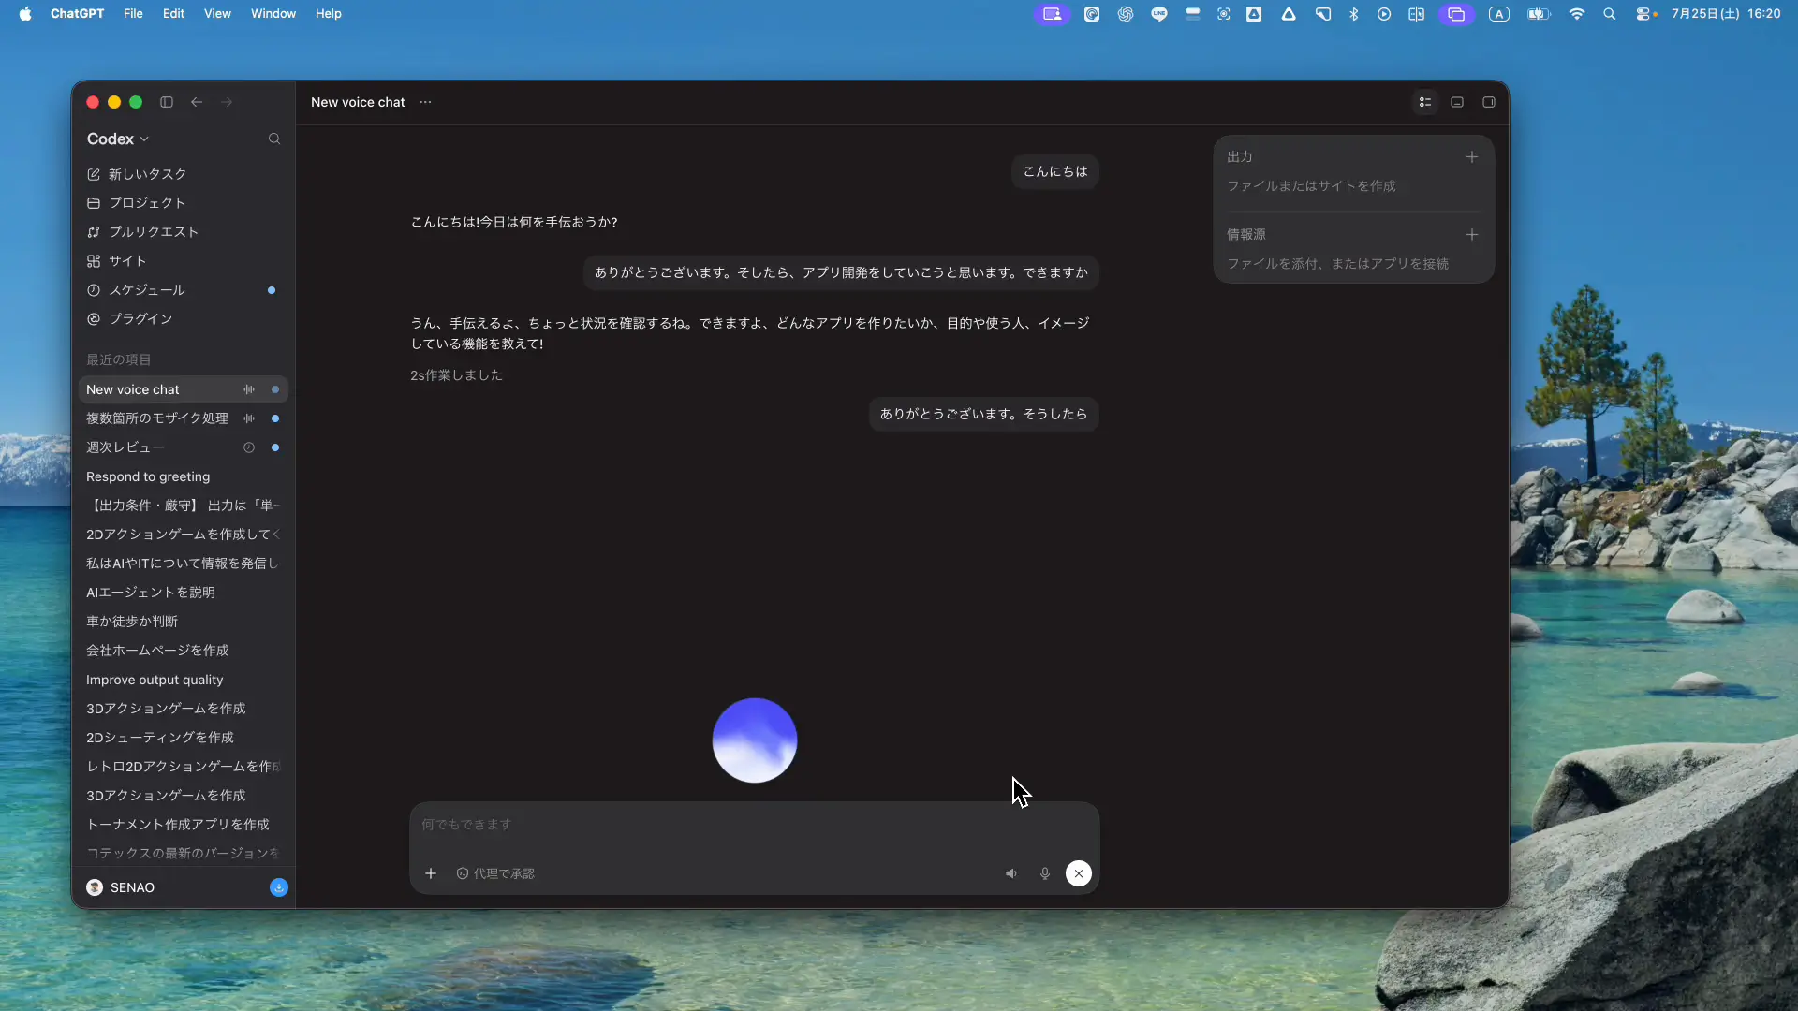The height and width of the screenshot is (1011, 1798).
Task: Open the attach plus button in composer
Action: (x=431, y=873)
